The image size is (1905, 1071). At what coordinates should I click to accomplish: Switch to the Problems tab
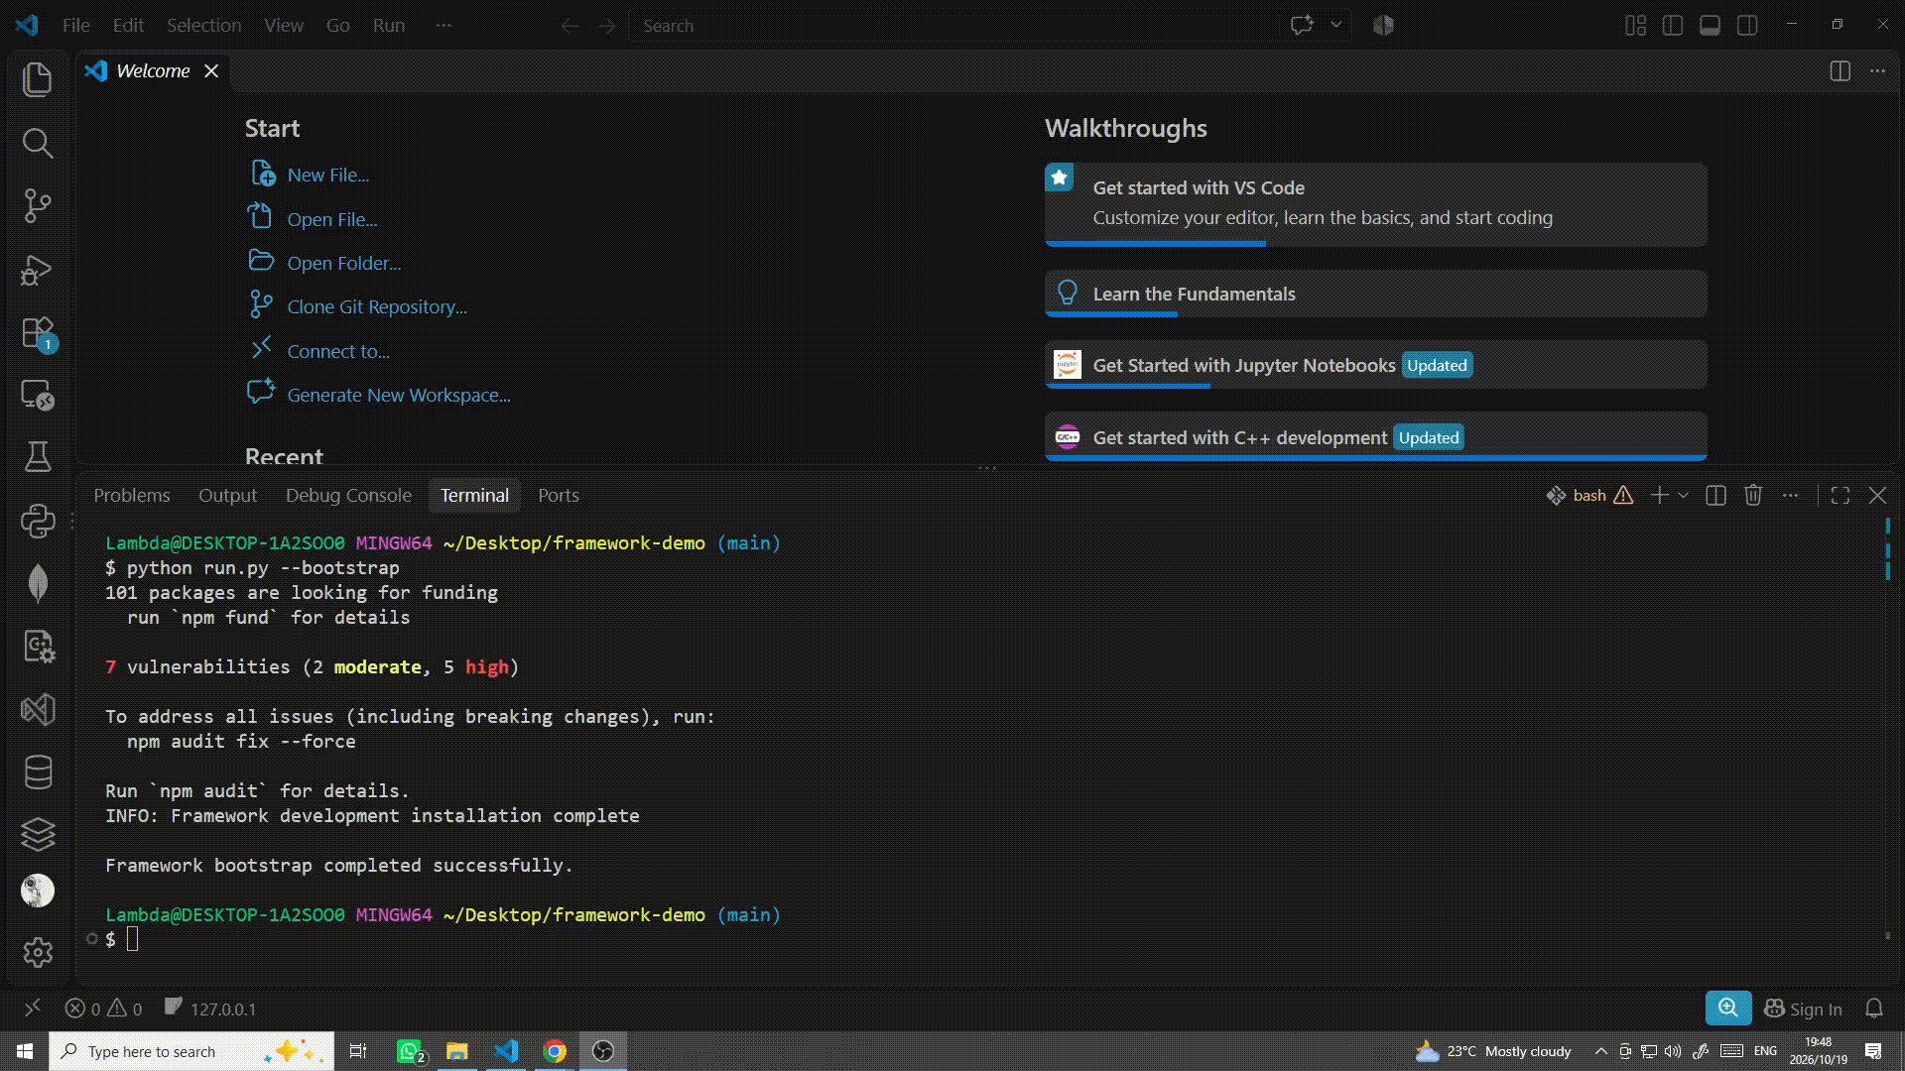click(x=132, y=495)
